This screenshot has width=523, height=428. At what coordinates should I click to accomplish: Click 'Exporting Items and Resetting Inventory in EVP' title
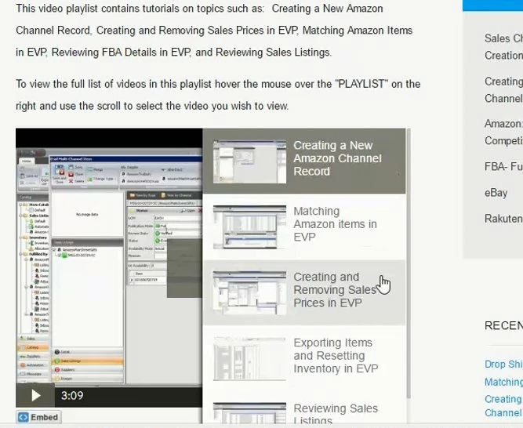(336, 355)
